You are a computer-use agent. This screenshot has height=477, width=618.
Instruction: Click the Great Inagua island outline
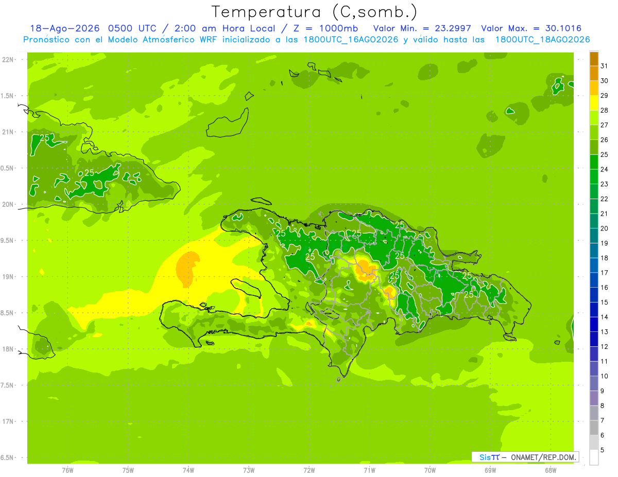[x=228, y=122]
